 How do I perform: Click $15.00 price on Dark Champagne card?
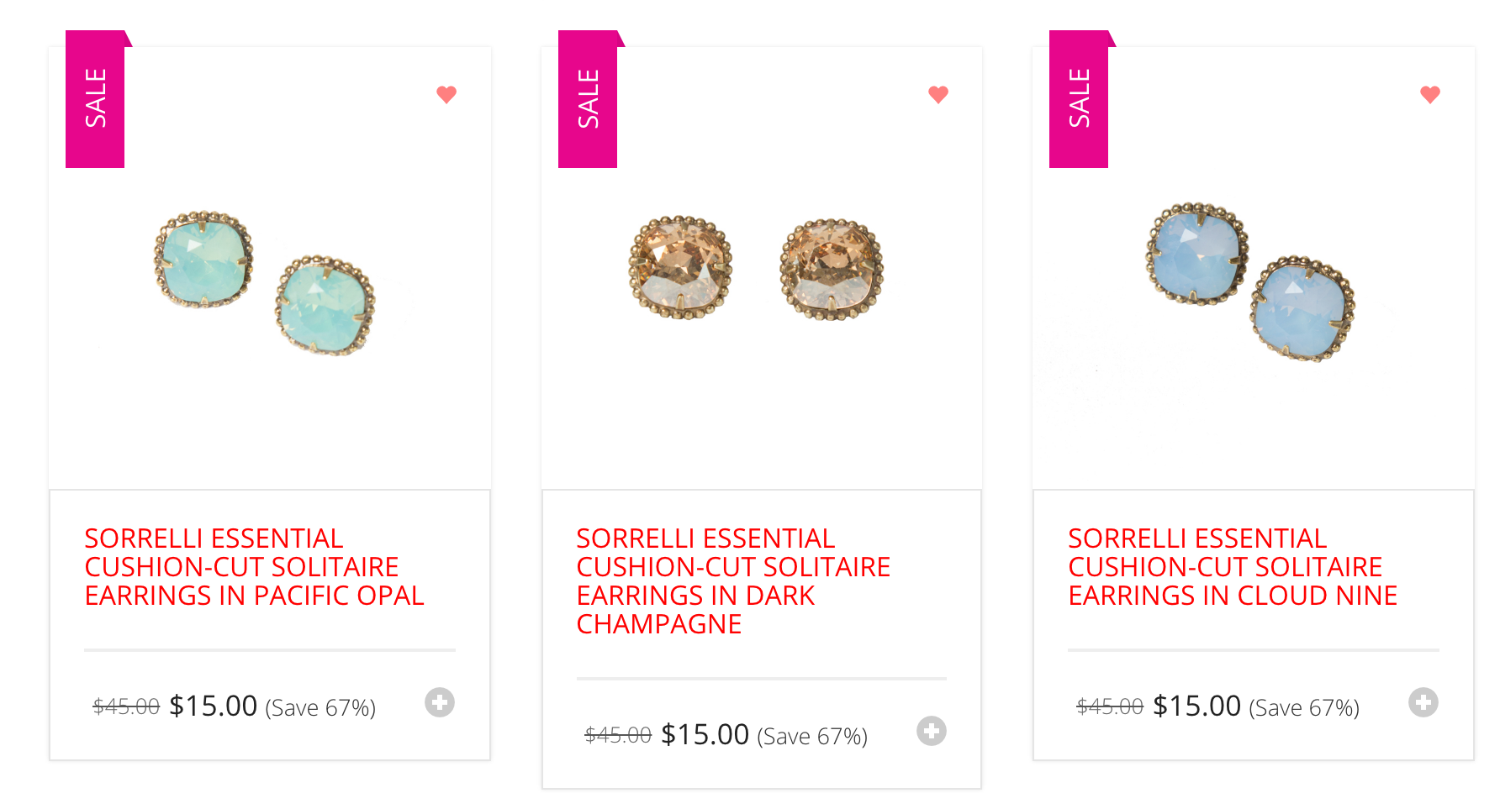tap(705, 734)
